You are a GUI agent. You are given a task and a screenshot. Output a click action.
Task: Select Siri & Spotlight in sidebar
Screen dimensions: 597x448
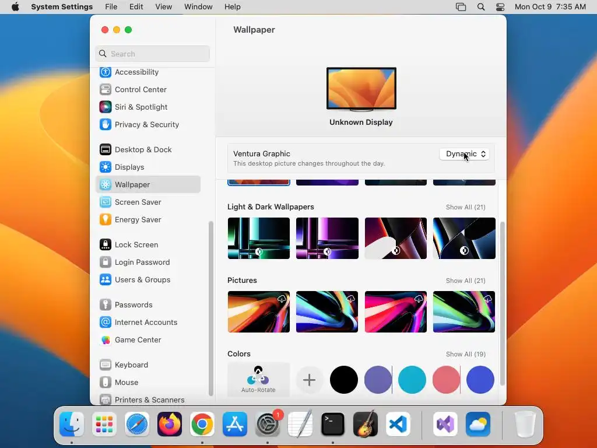coord(148,107)
